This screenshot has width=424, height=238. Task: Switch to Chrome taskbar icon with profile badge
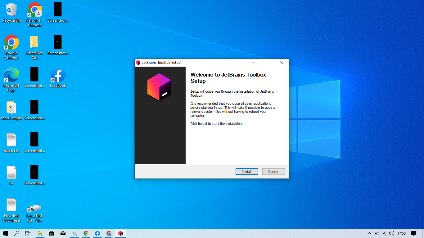pyautogui.click(x=109, y=233)
